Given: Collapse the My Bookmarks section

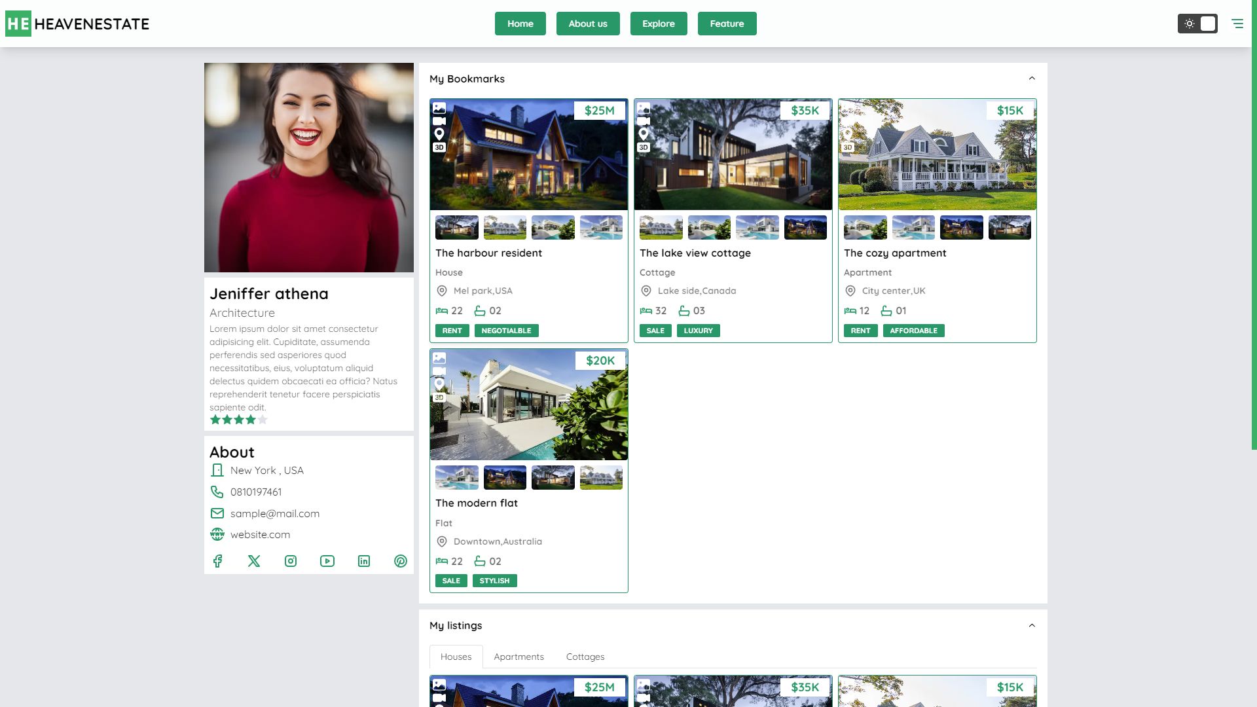Looking at the screenshot, I should (x=1032, y=79).
